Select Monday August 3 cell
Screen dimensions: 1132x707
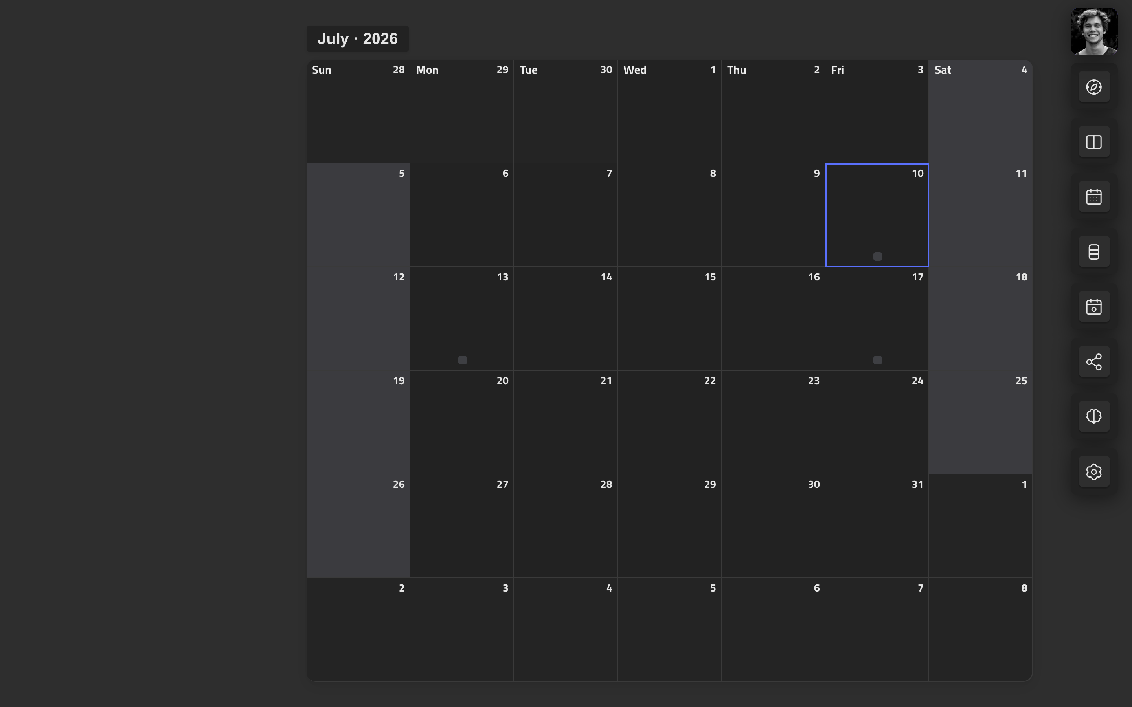(x=462, y=630)
